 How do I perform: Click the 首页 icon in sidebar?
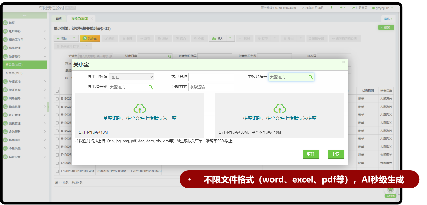click(5, 23)
